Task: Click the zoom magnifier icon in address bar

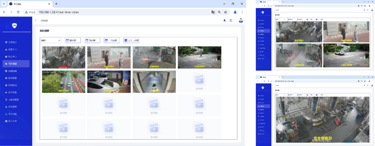Action: point(219,12)
